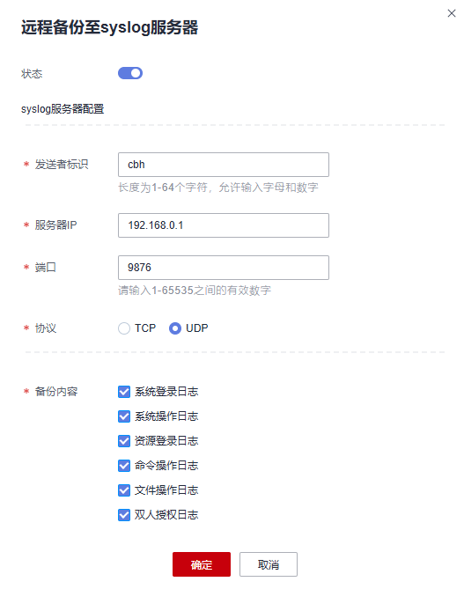This screenshot has width=464, height=589.
Task: Close the syslog backup dialog
Action: point(451,13)
